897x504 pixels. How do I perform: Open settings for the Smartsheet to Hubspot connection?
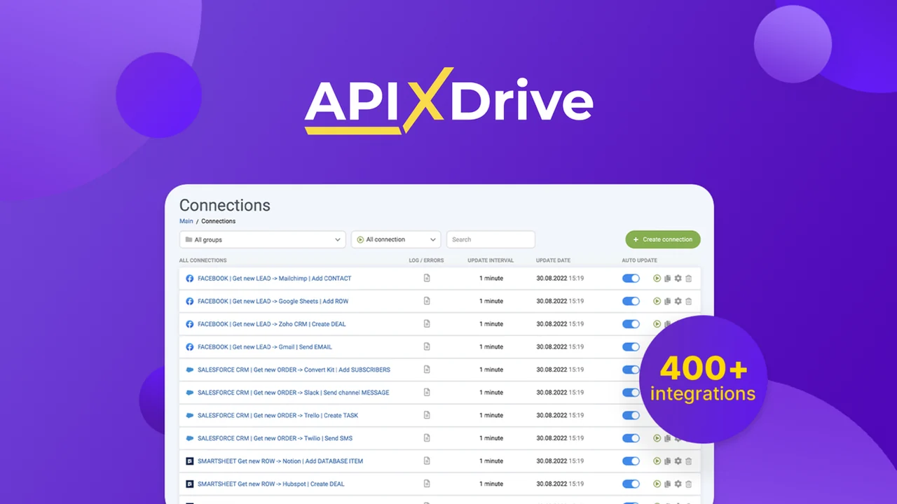tap(678, 484)
